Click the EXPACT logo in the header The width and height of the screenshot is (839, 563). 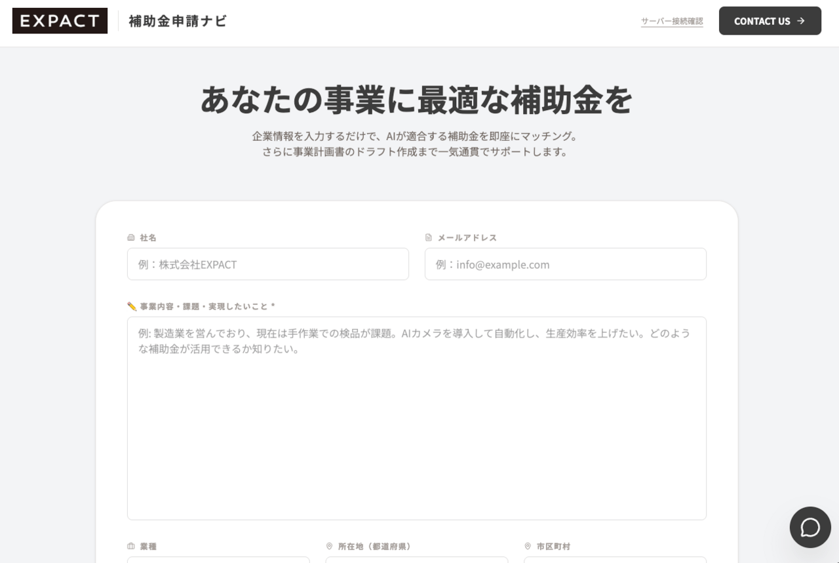point(60,20)
